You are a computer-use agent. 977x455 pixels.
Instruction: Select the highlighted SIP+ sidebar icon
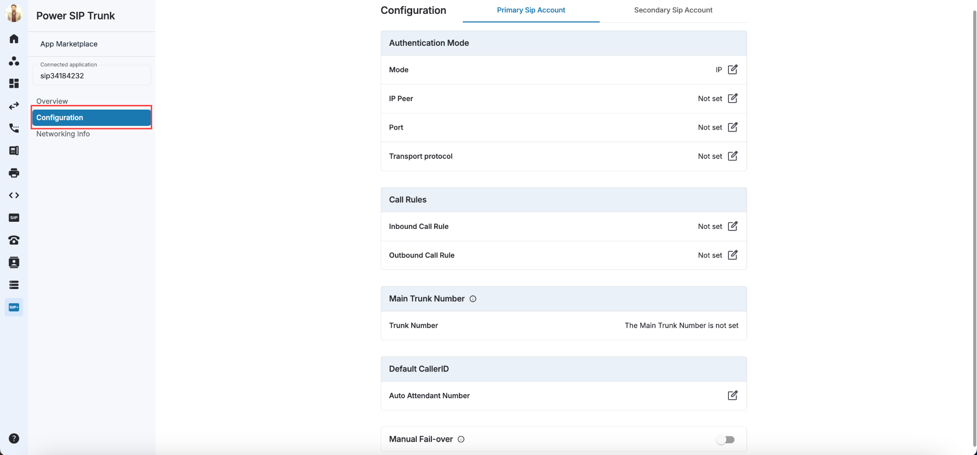pyautogui.click(x=14, y=308)
